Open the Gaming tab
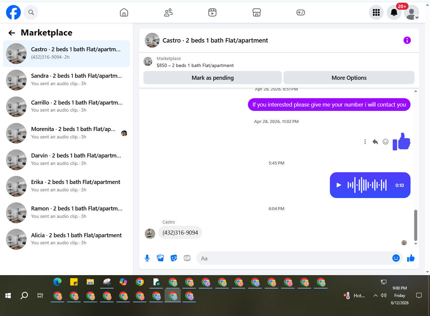430x316 pixels. pos(301,12)
